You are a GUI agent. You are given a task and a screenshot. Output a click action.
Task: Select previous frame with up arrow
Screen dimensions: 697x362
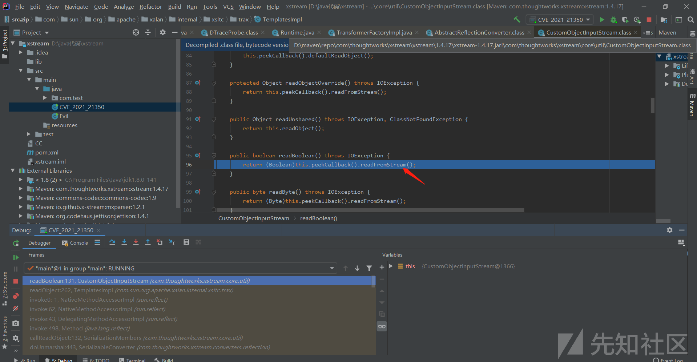(x=346, y=268)
